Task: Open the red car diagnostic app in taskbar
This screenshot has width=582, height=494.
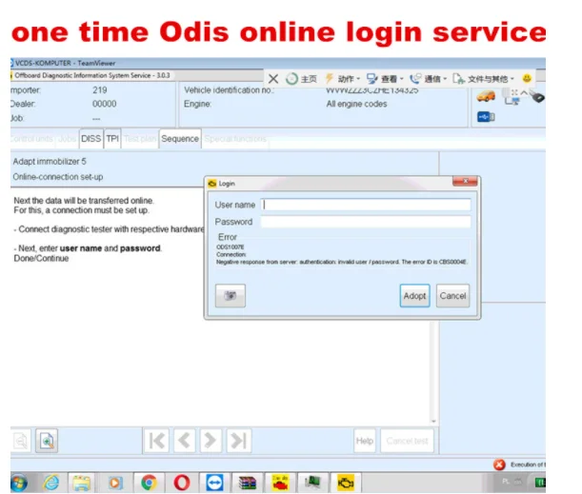Action: [280, 483]
